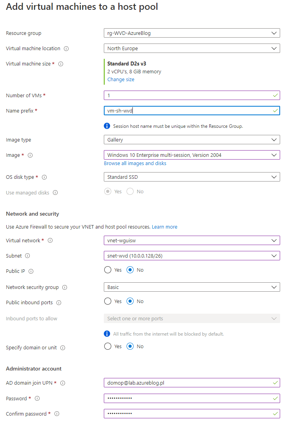Click the Change size link
Image resolution: width=286 pixels, height=425 pixels.
[121, 79]
